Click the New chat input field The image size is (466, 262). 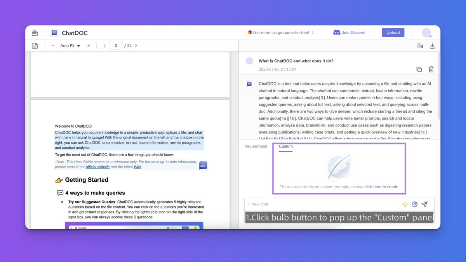click(x=322, y=204)
